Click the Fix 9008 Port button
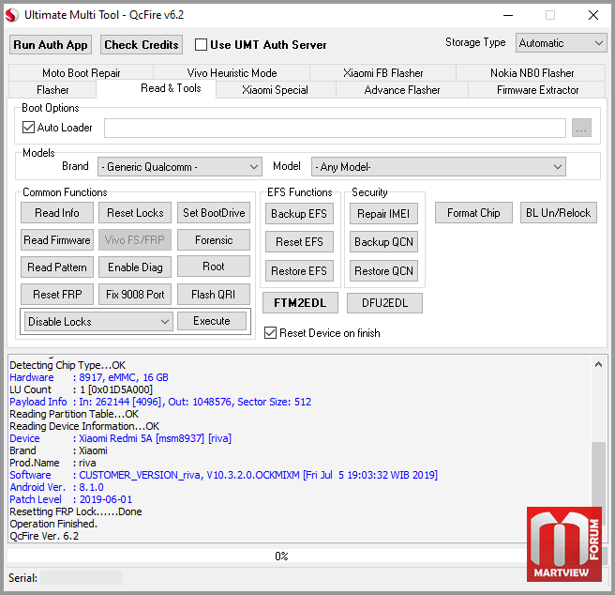The height and width of the screenshot is (595, 615). tap(135, 294)
